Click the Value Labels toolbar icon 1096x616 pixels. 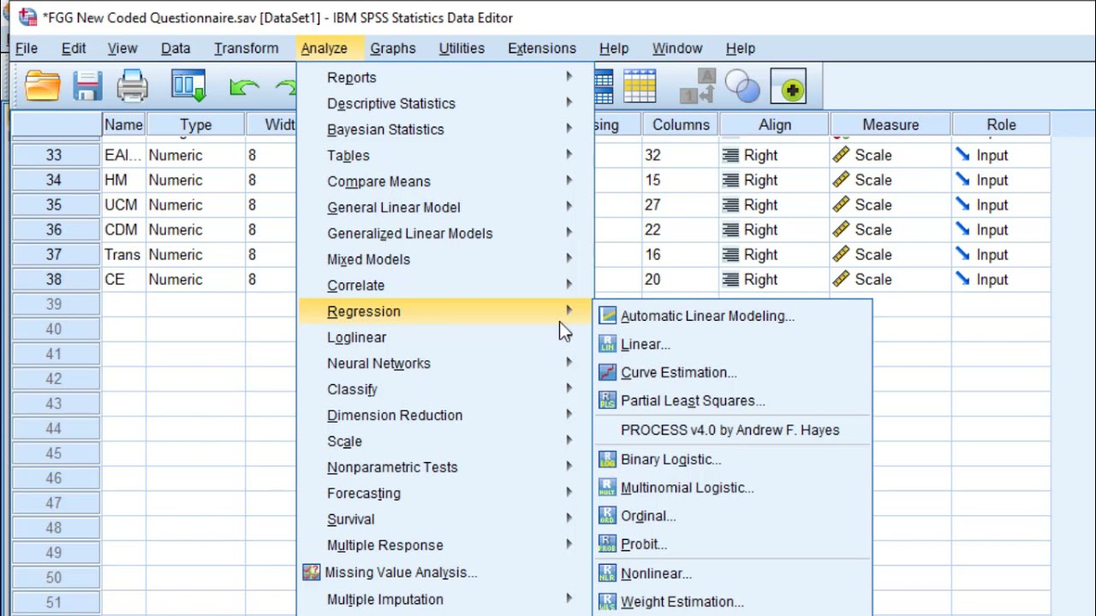pyautogui.click(x=698, y=86)
